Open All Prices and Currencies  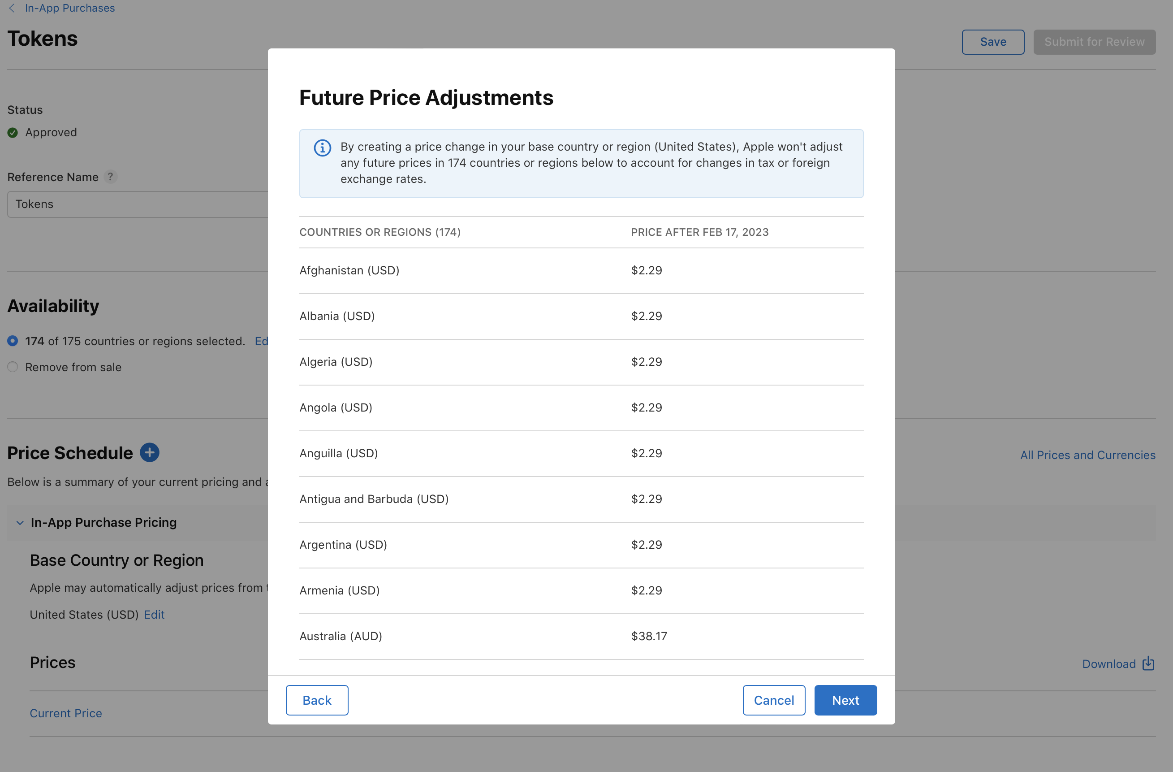point(1087,454)
